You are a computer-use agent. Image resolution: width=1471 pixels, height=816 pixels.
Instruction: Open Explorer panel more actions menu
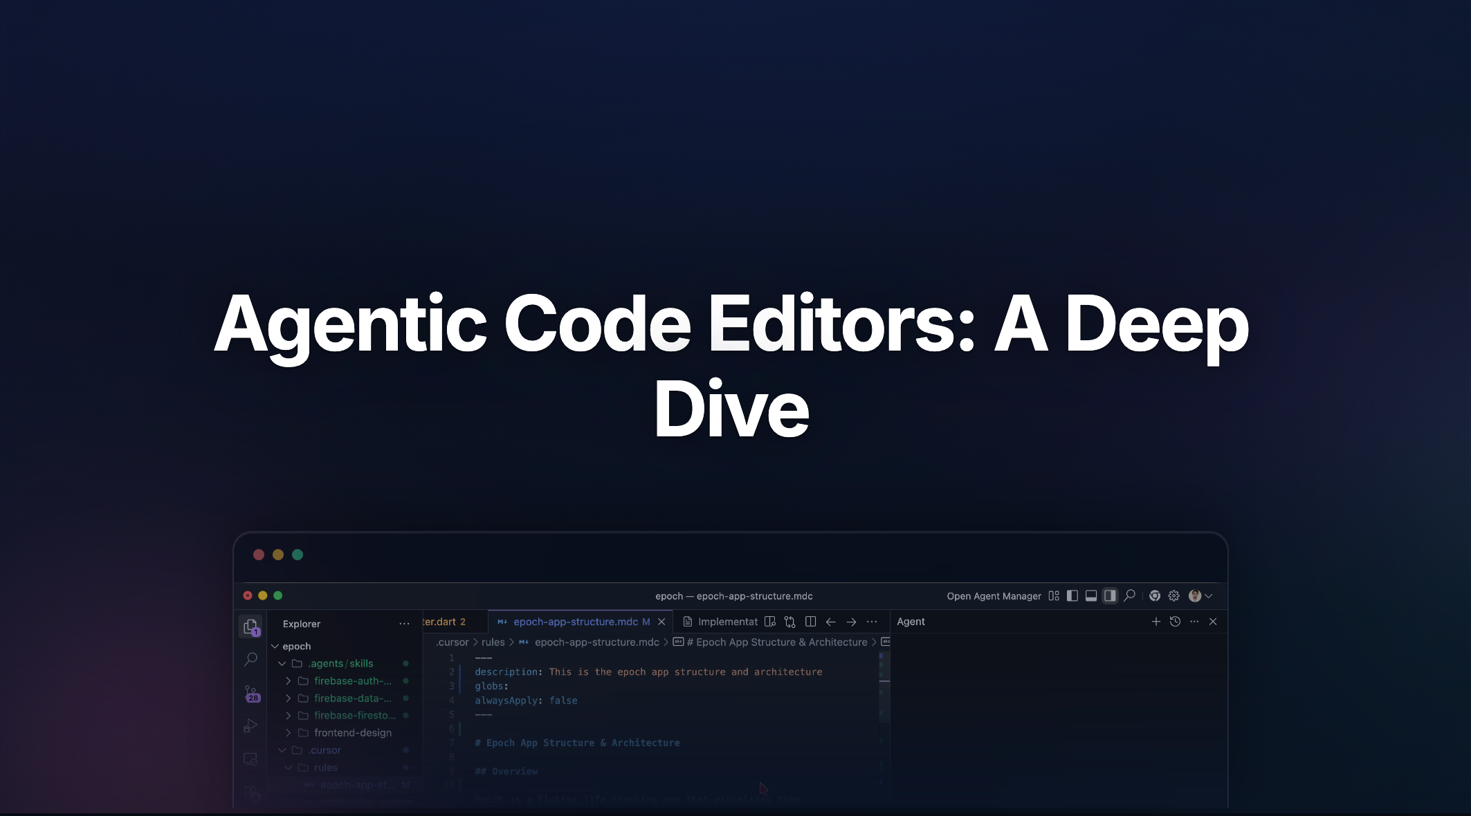[x=404, y=624]
